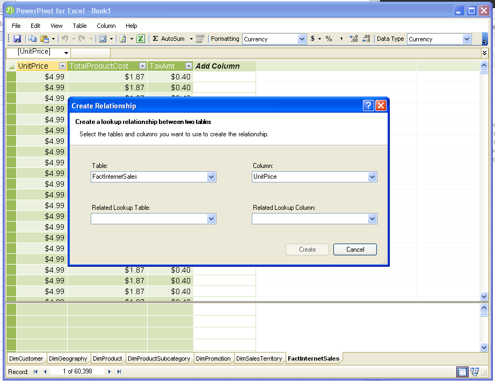Apply the percent format
This screenshot has width=495, height=381.
point(329,39)
